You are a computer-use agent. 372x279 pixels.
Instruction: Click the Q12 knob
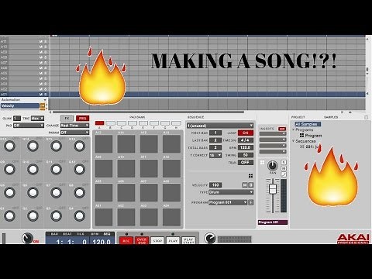click(x=79, y=169)
